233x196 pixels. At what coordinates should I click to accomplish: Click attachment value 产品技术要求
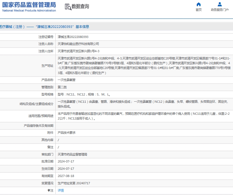[x=67, y=133]
